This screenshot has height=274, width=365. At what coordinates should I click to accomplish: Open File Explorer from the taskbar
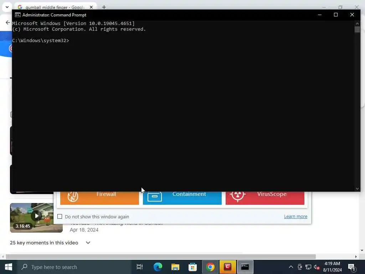(x=175, y=267)
